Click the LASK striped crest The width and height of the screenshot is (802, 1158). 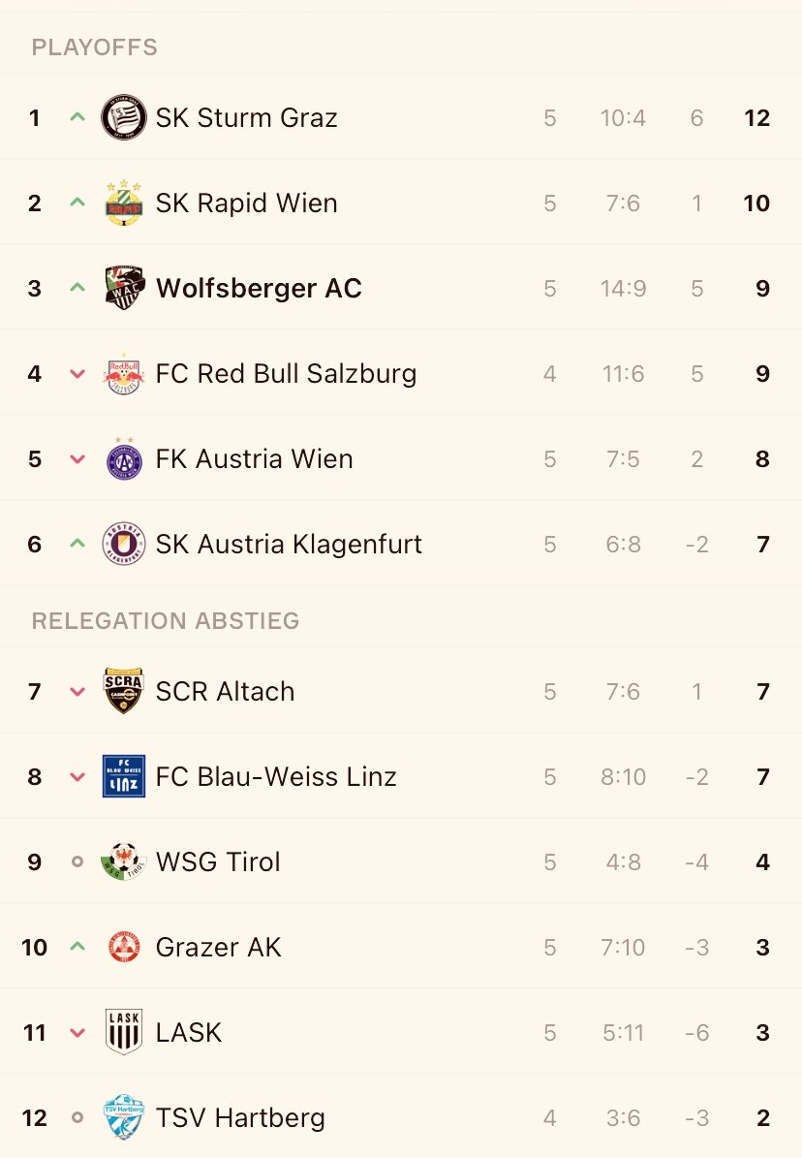pos(123,1032)
